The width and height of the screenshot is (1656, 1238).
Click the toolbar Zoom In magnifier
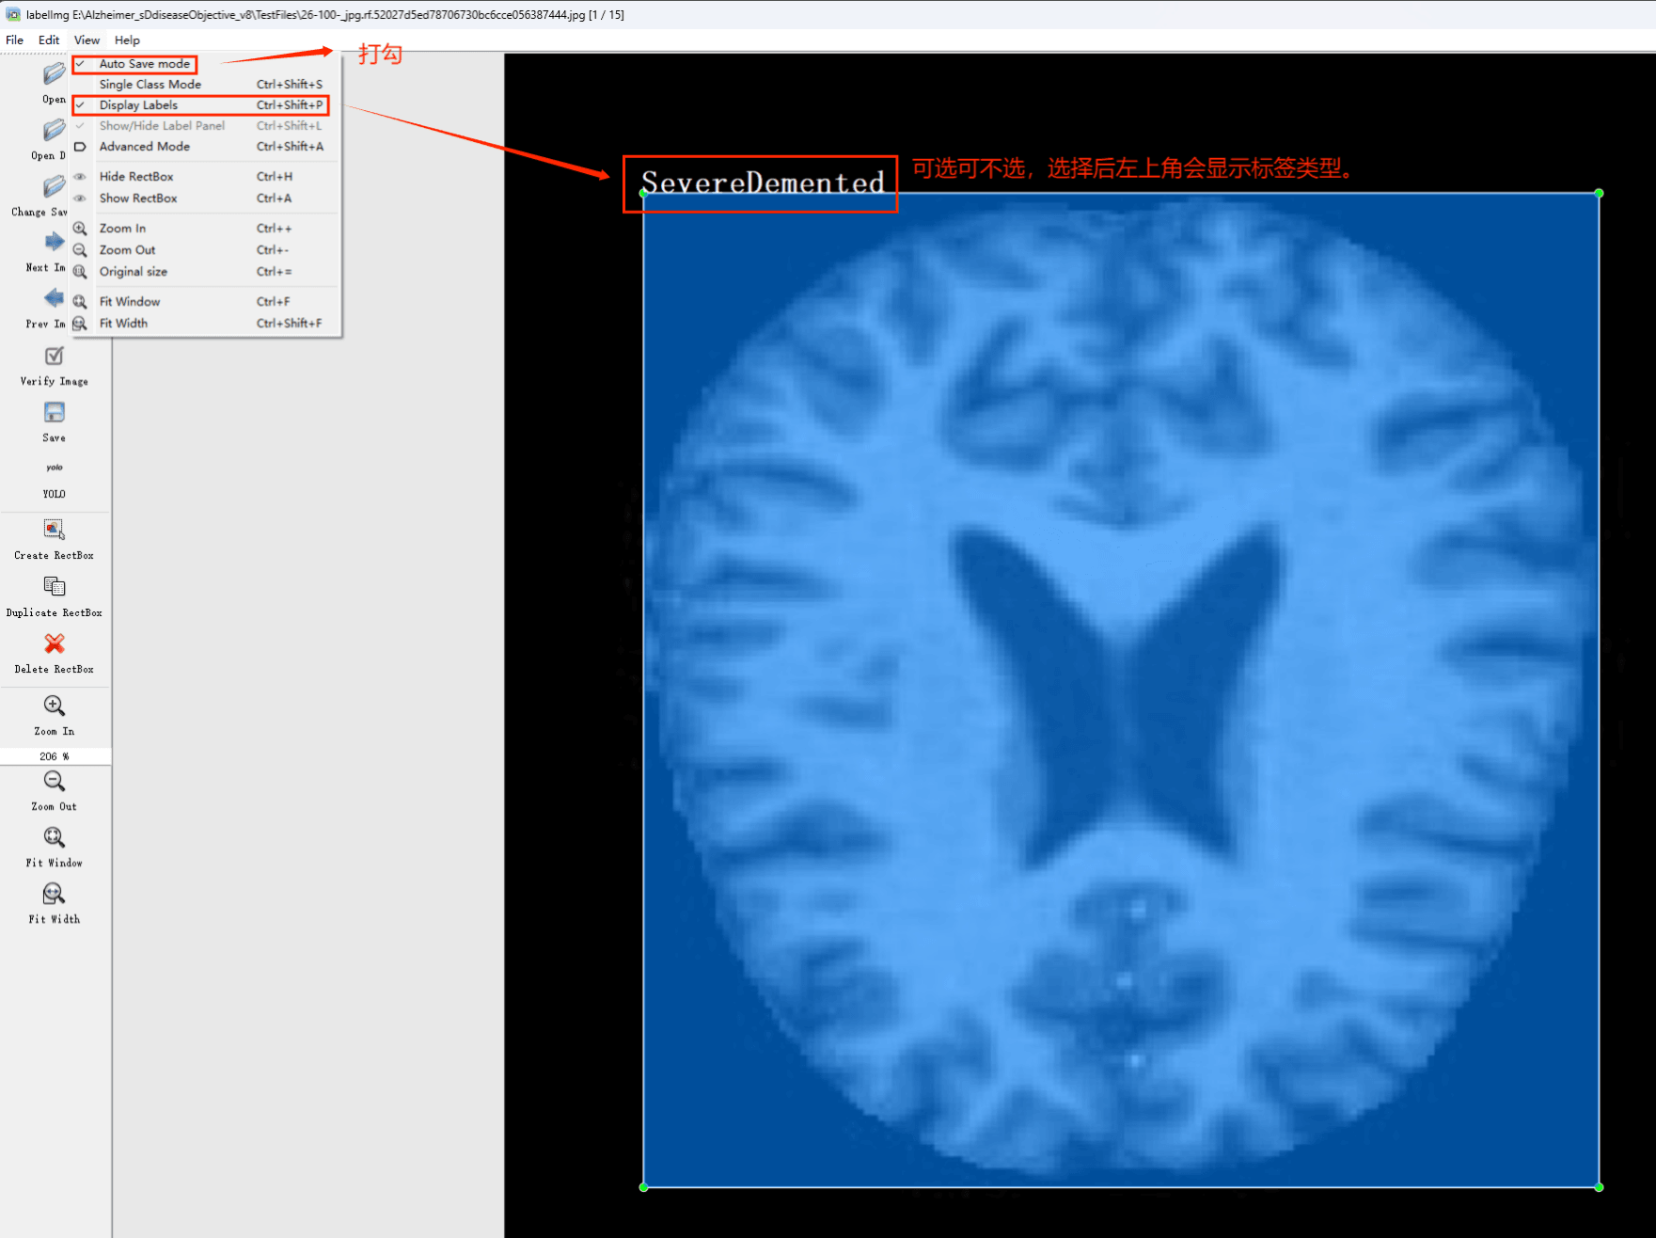tap(55, 706)
